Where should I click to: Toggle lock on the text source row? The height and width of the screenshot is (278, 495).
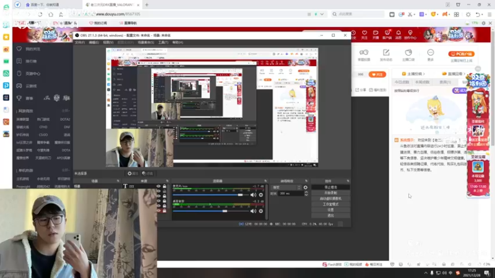[165, 187]
